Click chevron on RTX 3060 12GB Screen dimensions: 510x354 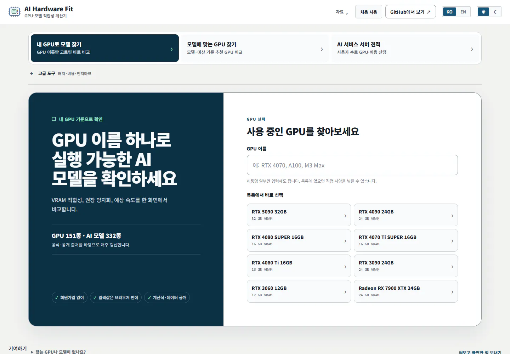tap(345, 292)
